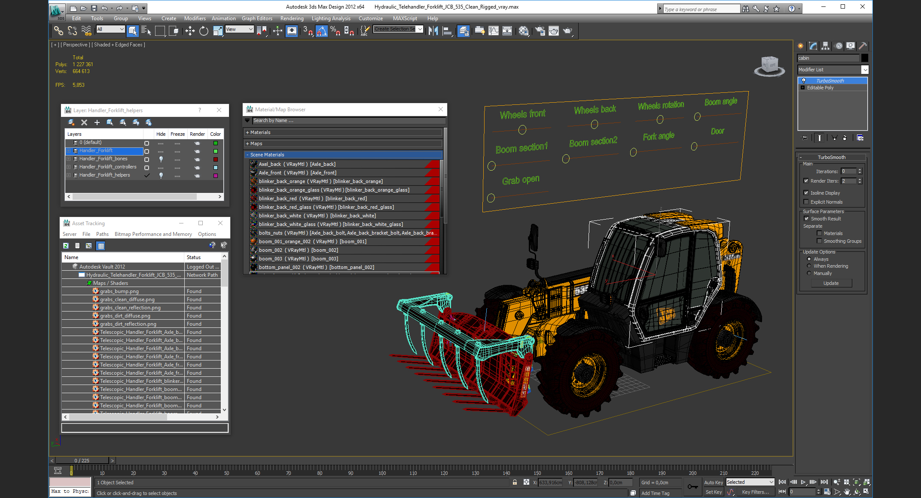This screenshot has height=498, width=921.
Task: Toggle Render Iters checkbox
Action: [806, 181]
